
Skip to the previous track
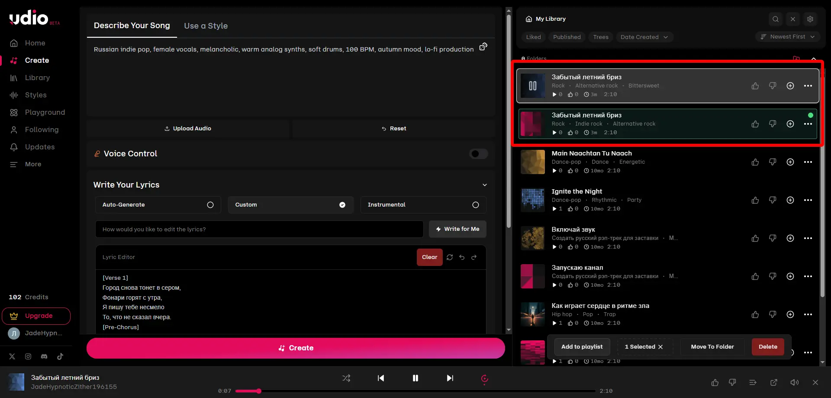click(x=381, y=378)
